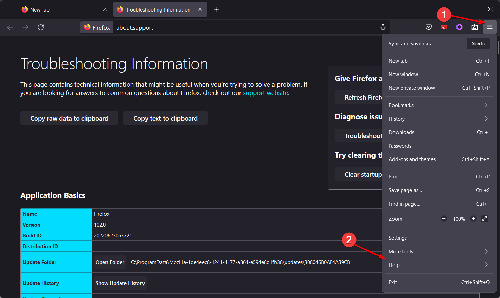
Task: Click the Name row header cell
Action: coord(56,214)
